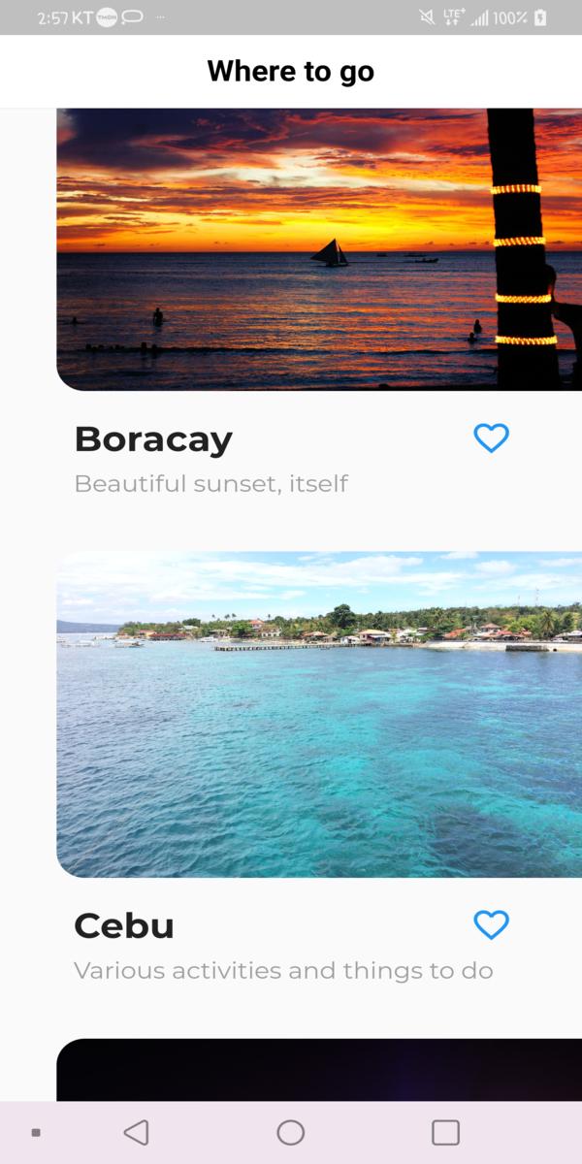This screenshot has width=582, height=1164.
Task: Tap the battery icon in status bar
Action: tap(540, 17)
